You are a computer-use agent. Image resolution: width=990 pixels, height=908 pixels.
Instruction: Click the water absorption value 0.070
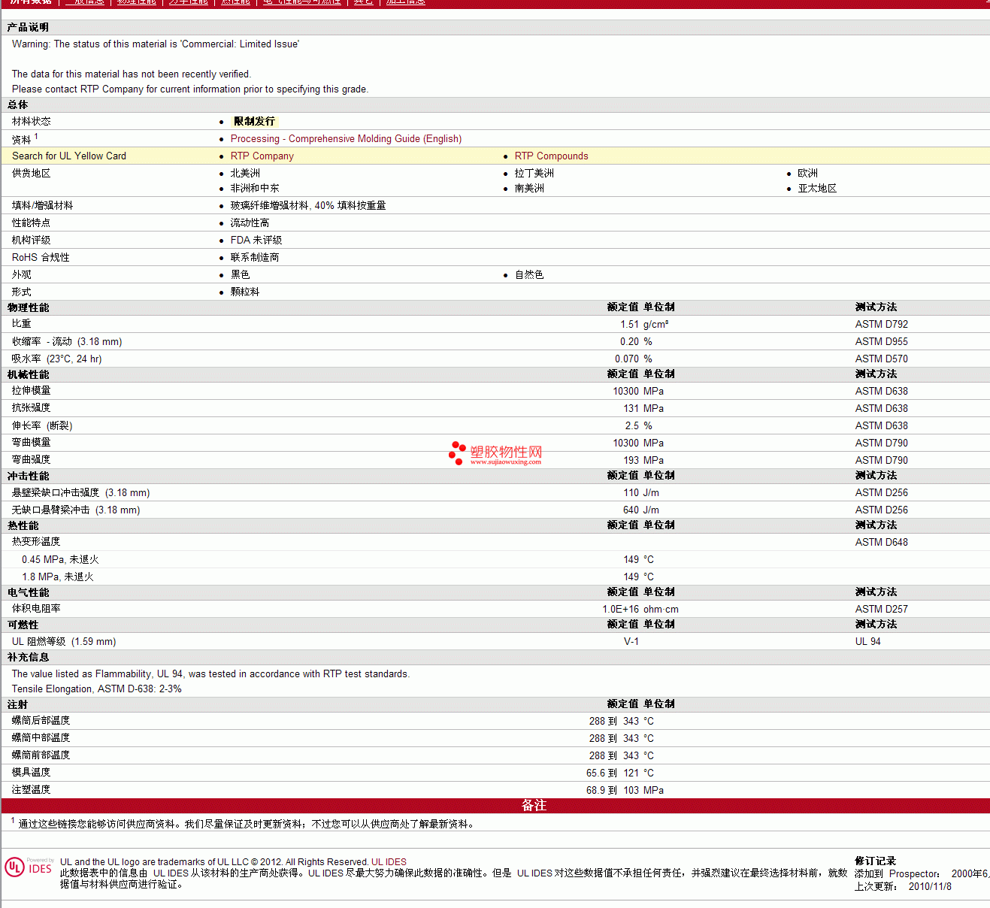[x=627, y=359]
